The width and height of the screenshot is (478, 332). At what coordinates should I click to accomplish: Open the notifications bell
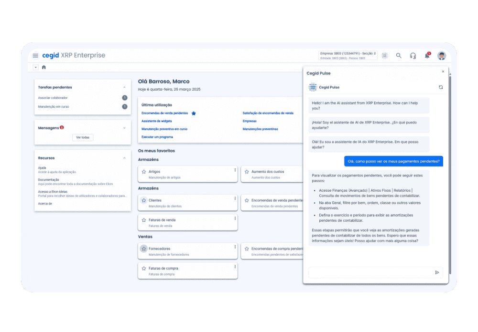tap(427, 56)
